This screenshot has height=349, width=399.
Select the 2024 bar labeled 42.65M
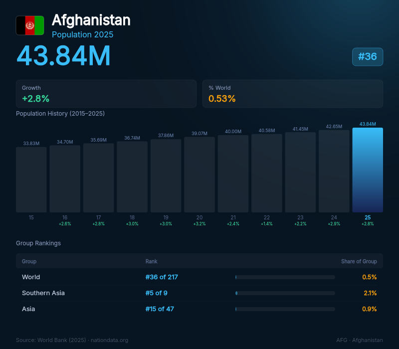pyautogui.click(x=334, y=171)
